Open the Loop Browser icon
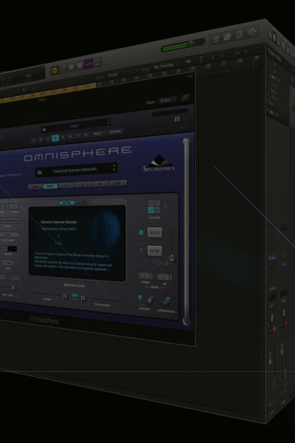This screenshot has height=443, width=295. pos(240,35)
